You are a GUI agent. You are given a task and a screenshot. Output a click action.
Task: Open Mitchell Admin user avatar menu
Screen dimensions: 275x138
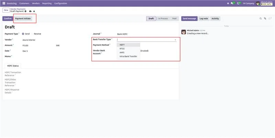pyautogui.click(x=258, y=3)
